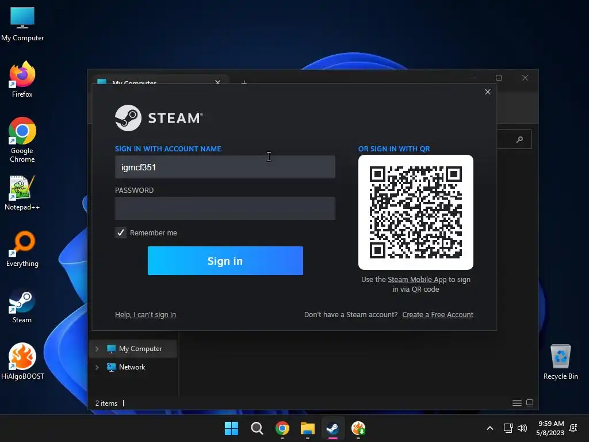Launch Everything search desktop shortcut
589x442 pixels.
pos(22,249)
